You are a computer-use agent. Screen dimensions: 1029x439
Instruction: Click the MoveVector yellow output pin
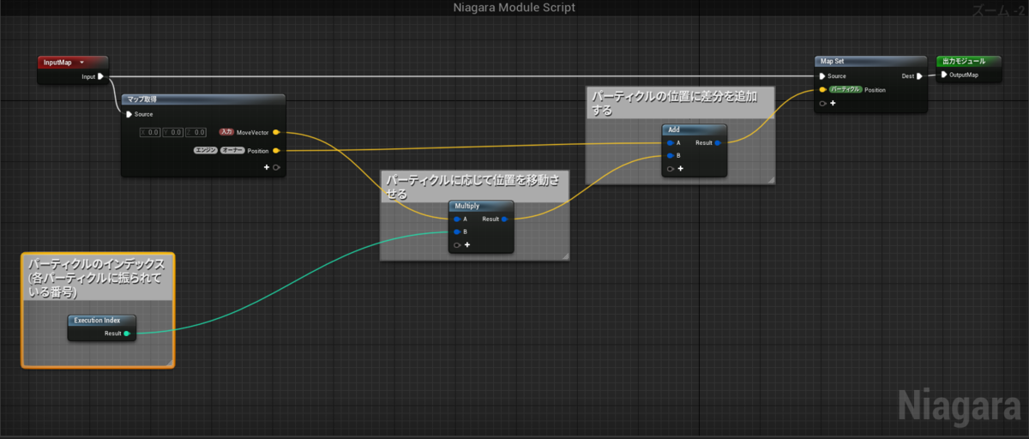[x=276, y=132]
